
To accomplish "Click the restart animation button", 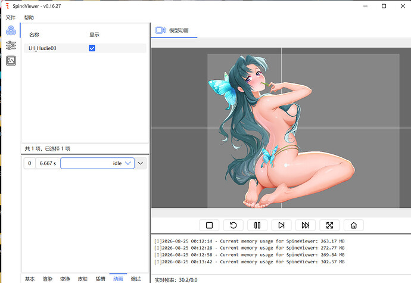I will (233, 225).
